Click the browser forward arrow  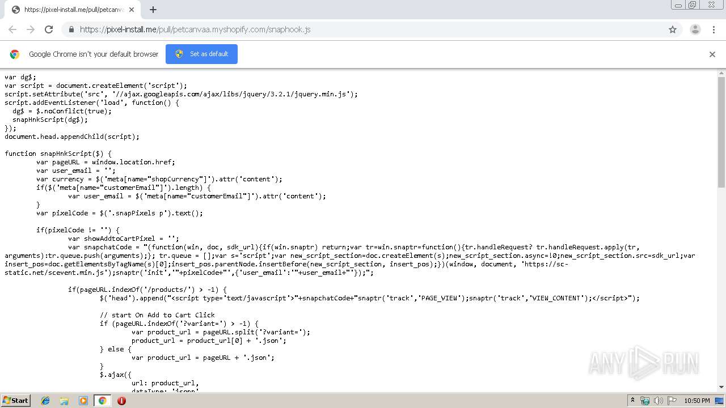pos(31,29)
